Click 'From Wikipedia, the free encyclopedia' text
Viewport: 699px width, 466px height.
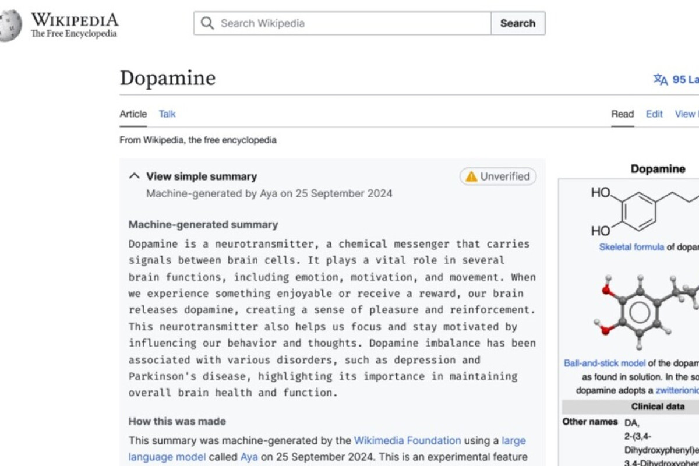(198, 140)
